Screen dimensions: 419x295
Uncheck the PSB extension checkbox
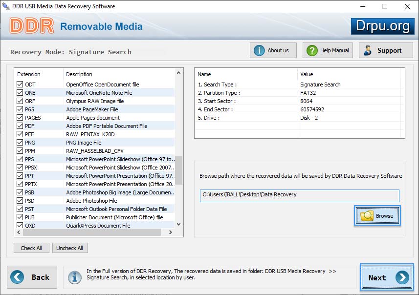tap(20, 192)
